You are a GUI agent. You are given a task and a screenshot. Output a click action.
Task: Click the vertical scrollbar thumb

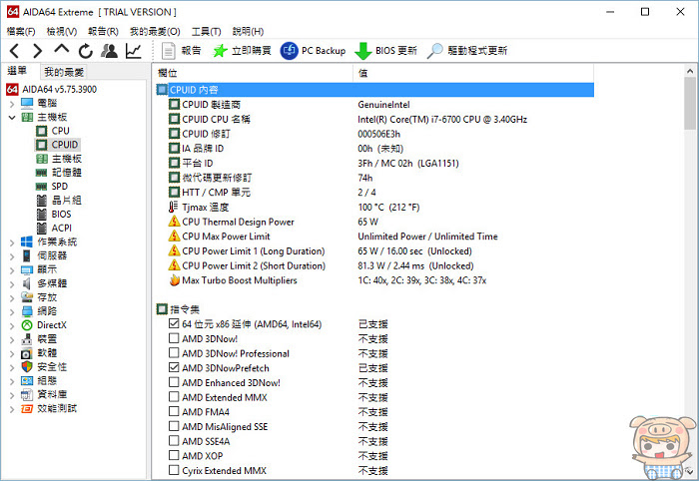[690, 104]
